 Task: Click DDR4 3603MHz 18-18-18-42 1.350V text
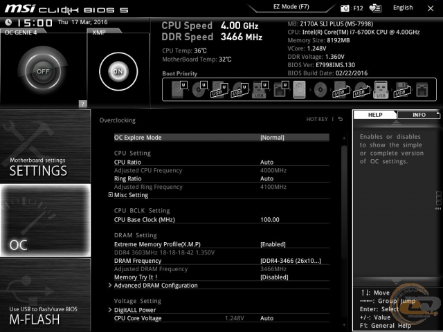[164, 252]
